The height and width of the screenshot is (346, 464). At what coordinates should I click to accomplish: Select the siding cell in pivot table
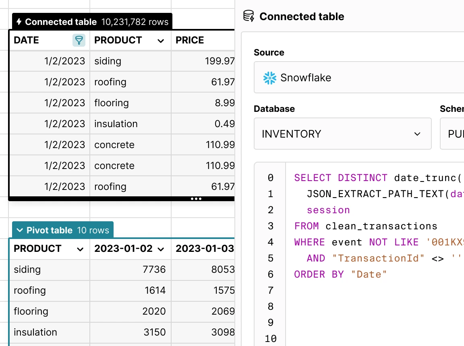pos(27,270)
